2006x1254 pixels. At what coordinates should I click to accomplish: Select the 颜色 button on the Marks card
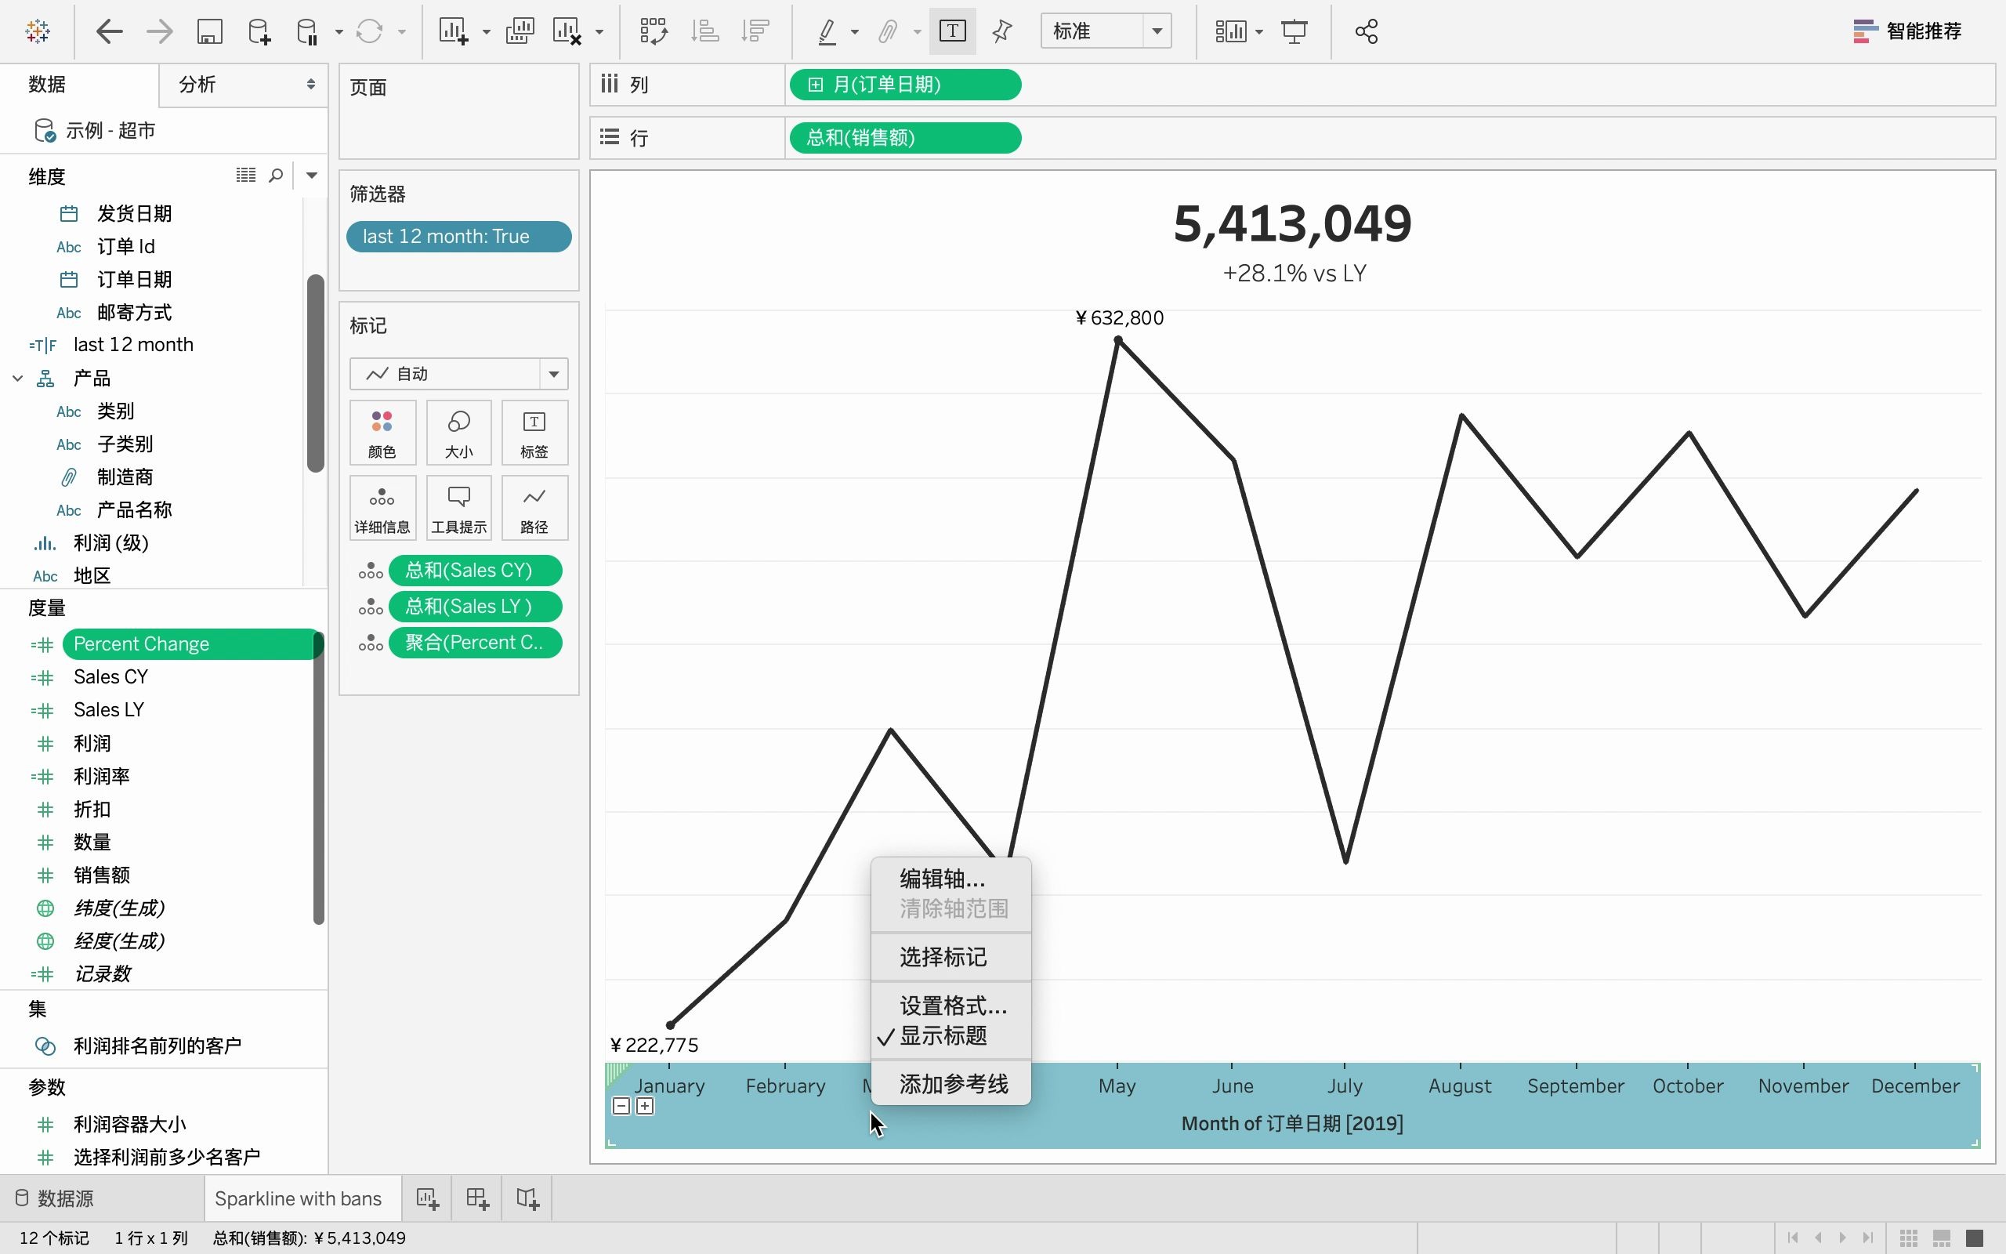point(382,432)
